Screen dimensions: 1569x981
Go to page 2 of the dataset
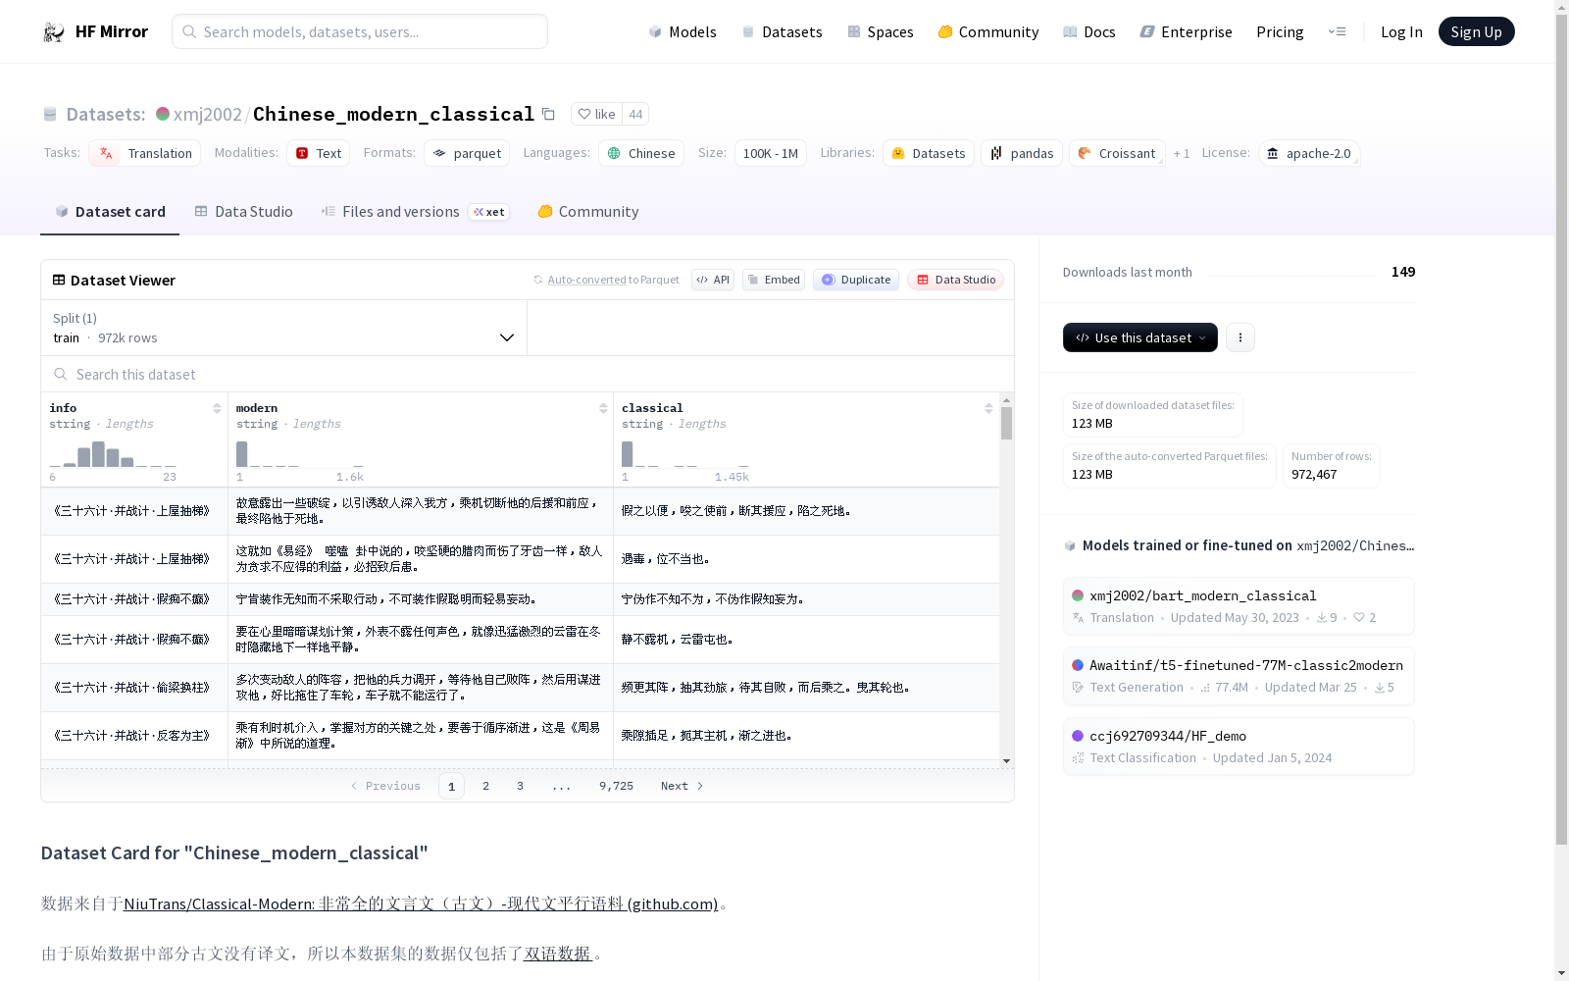(x=485, y=786)
